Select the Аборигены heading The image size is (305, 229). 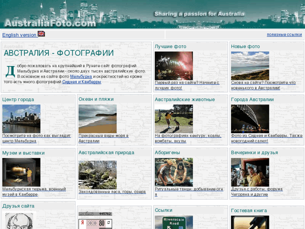[x=167, y=153]
